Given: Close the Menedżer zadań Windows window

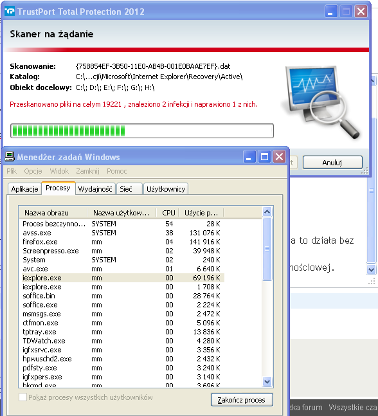Looking at the screenshot, I should coord(280,157).
